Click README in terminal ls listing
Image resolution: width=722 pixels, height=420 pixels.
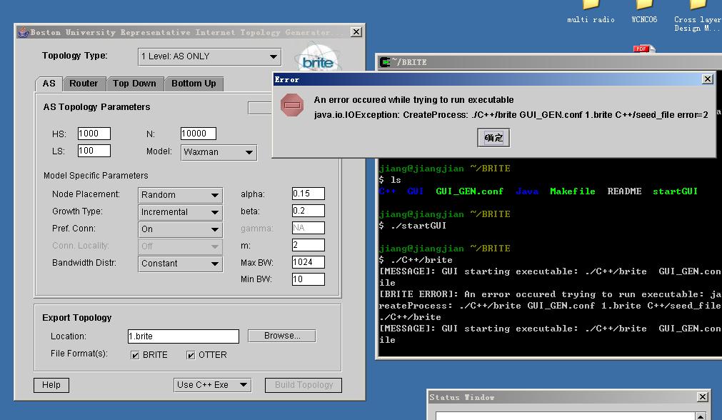tap(624, 191)
